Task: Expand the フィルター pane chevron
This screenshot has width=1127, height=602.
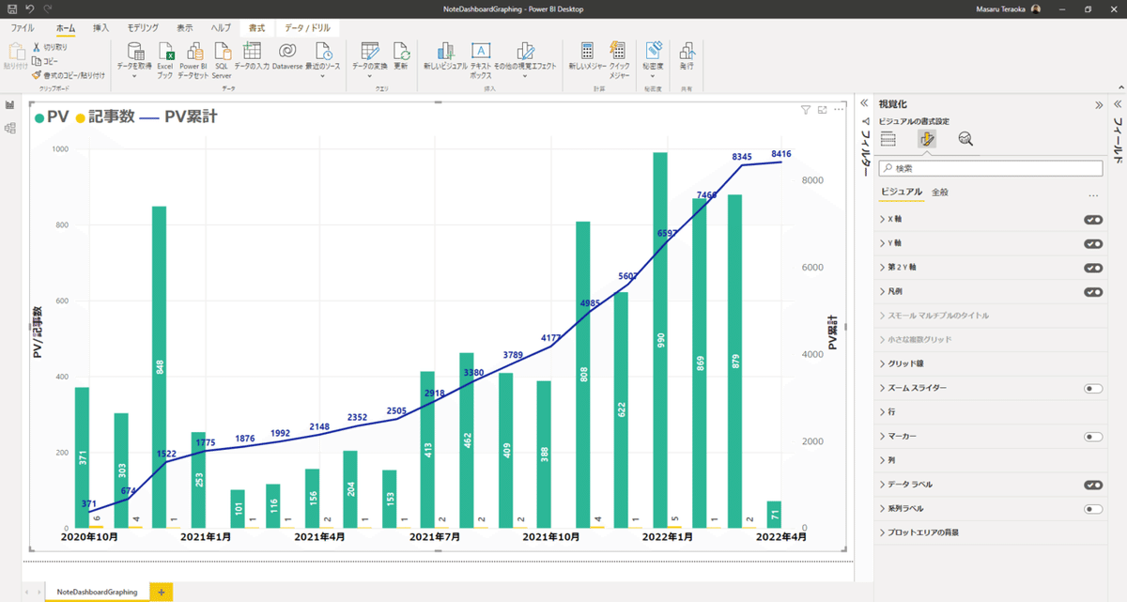Action: (864, 103)
